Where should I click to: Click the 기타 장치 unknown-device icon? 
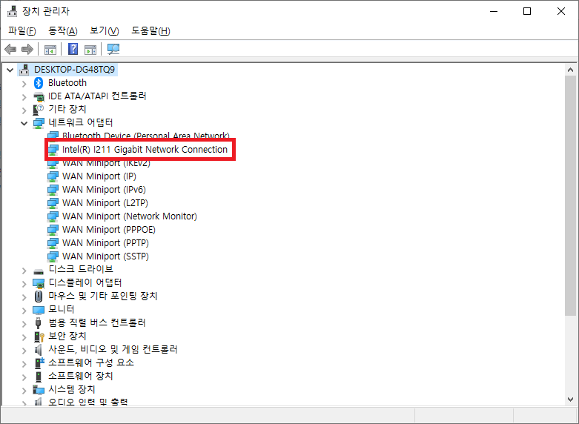(x=39, y=110)
